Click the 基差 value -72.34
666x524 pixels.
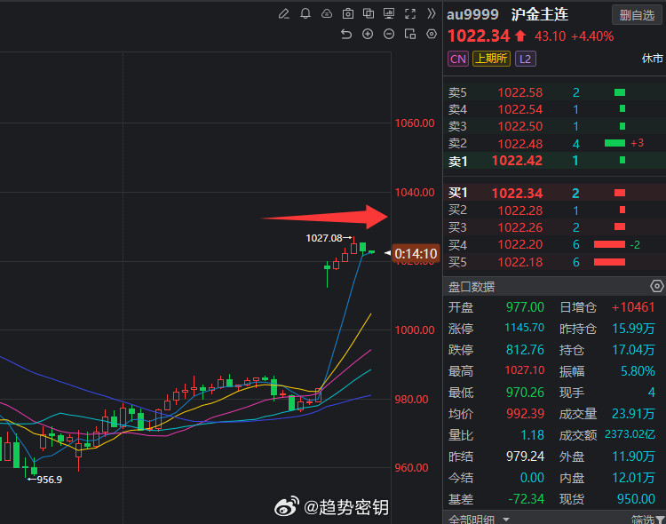pyautogui.click(x=526, y=498)
